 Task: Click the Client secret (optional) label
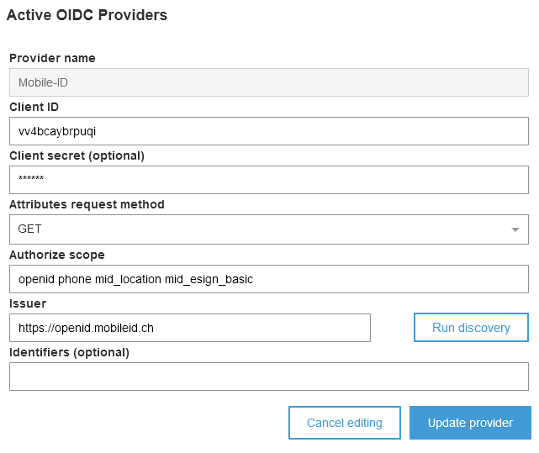pos(77,155)
